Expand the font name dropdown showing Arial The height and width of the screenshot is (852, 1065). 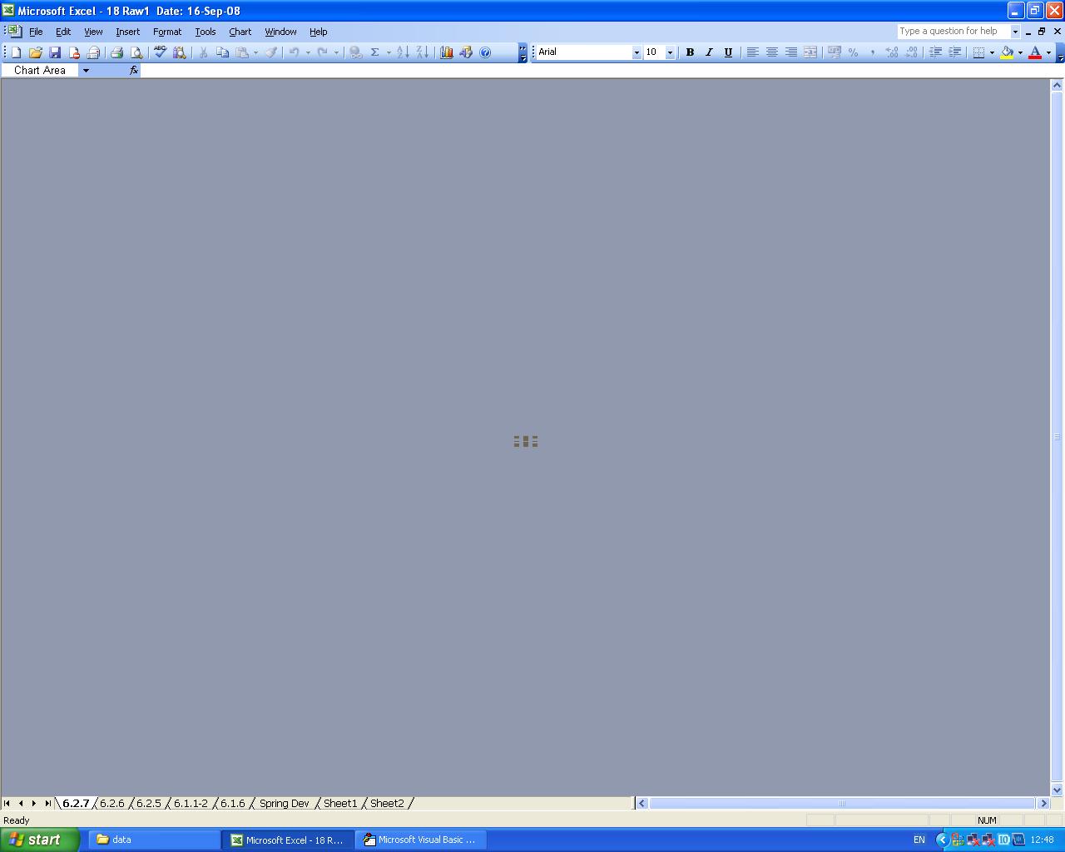pos(637,52)
